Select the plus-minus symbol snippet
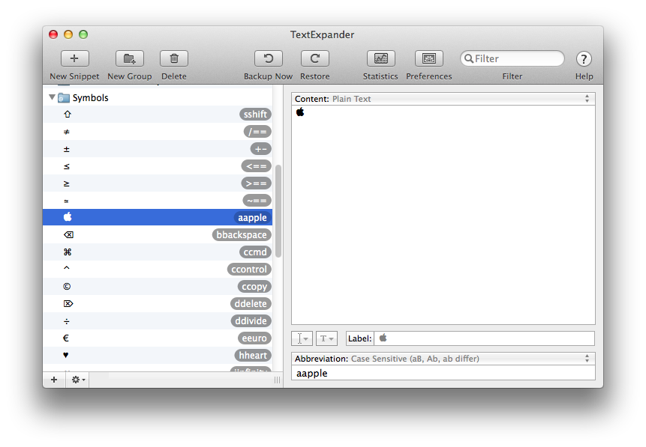The height and width of the screenshot is (447, 646). (x=66, y=149)
